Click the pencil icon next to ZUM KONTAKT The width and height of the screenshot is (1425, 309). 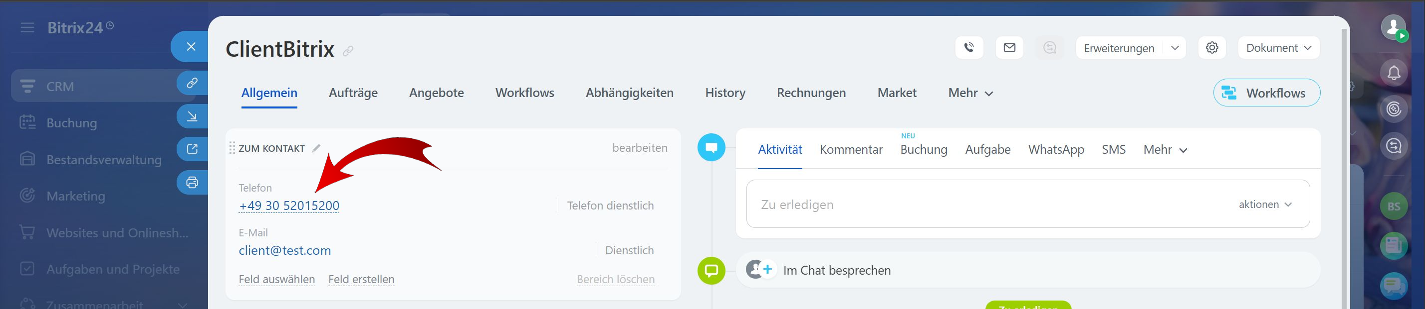coord(316,148)
